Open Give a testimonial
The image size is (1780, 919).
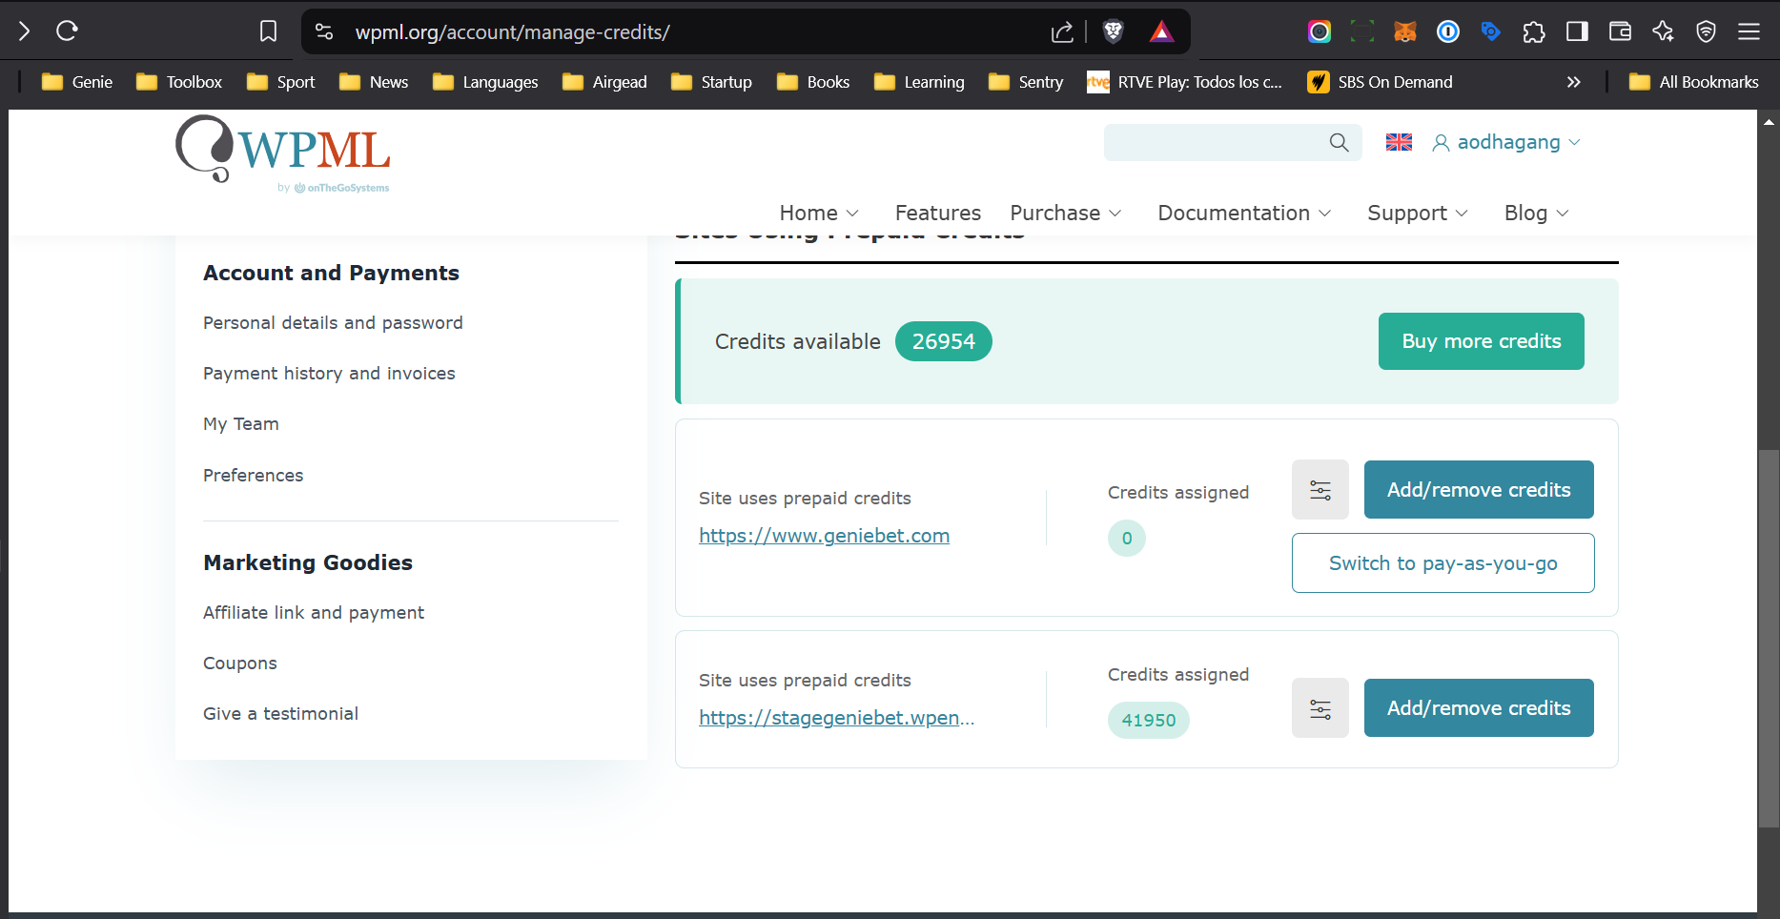pyautogui.click(x=280, y=714)
